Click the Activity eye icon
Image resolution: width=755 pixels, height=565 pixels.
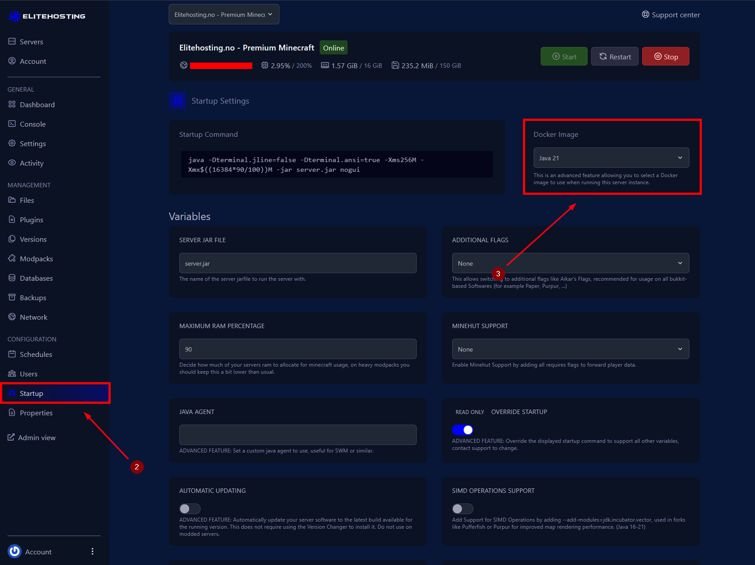click(x=12, y=163)
